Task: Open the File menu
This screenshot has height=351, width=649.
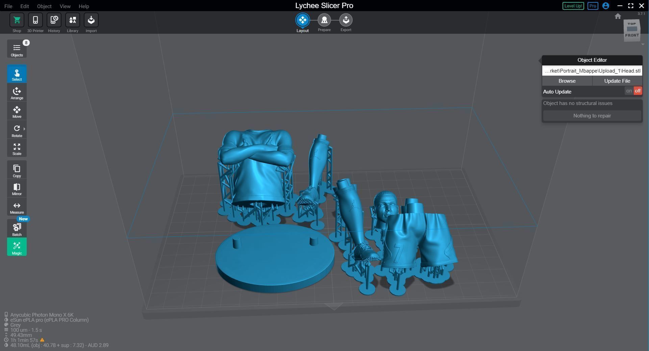Action: click(x=8, y=6)
